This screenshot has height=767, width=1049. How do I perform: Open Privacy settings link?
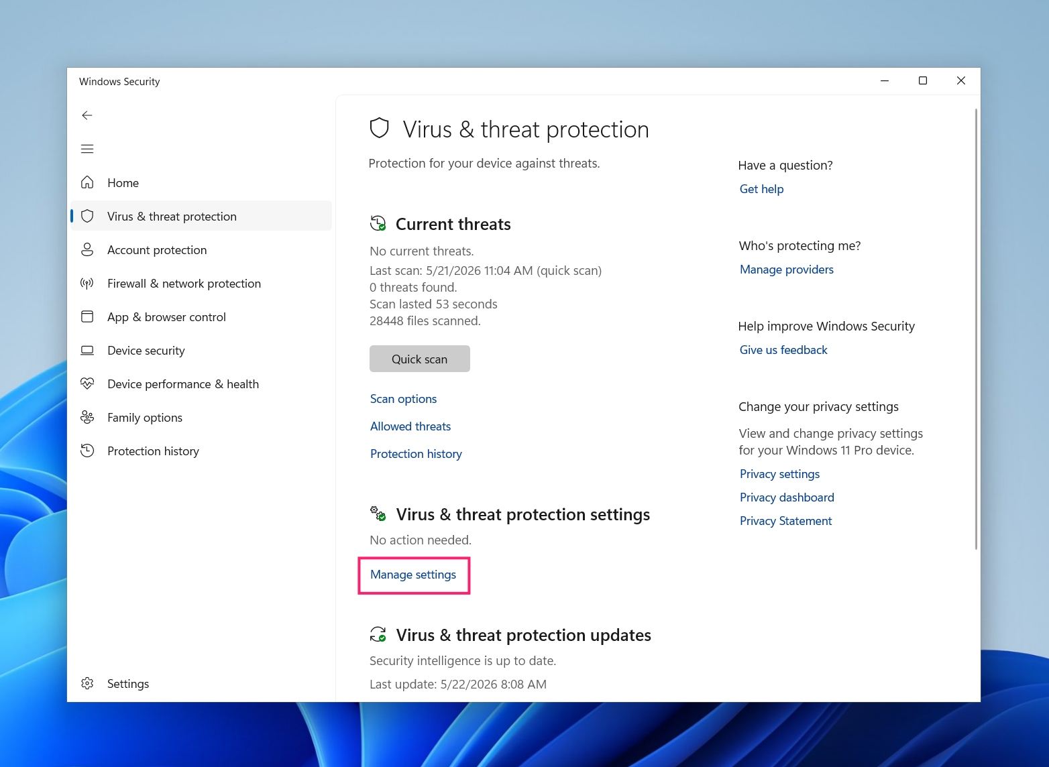click(779, 474)
